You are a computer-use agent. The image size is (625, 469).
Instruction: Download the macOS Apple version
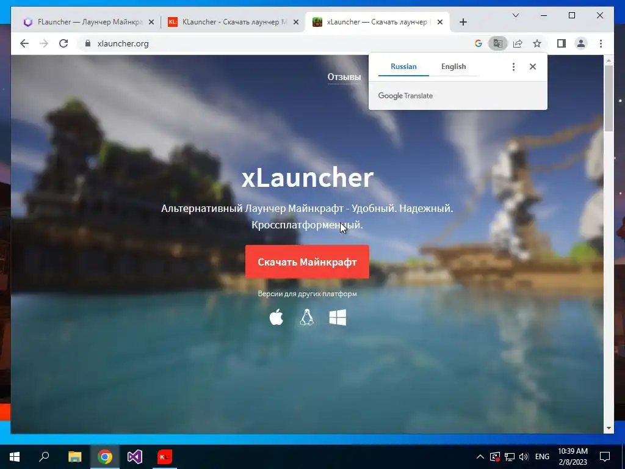(276, 318)
